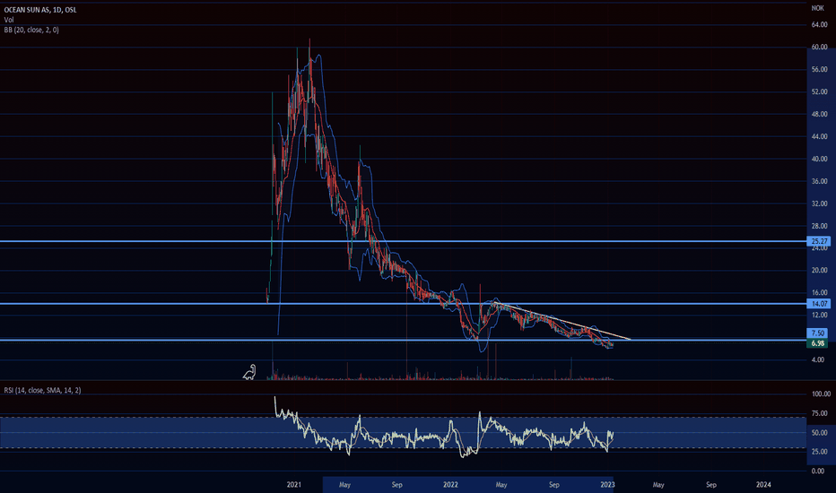Image resolution: width=836 pixels, height=493 pixels.
Task: Select the BB (20, close, 2, 0) indicator label
Action: 31,30
